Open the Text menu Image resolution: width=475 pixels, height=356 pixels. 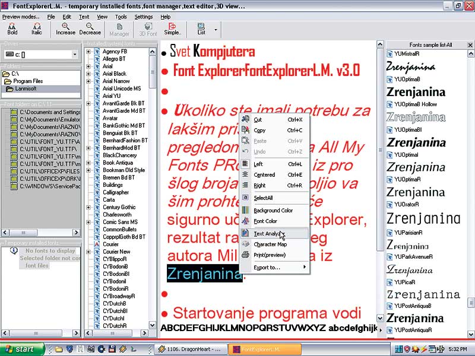pyautogui.click(x=84, y=17)
